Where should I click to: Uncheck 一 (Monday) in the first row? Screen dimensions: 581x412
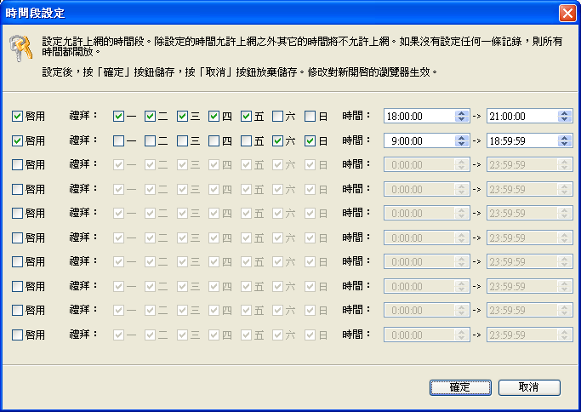119,116
